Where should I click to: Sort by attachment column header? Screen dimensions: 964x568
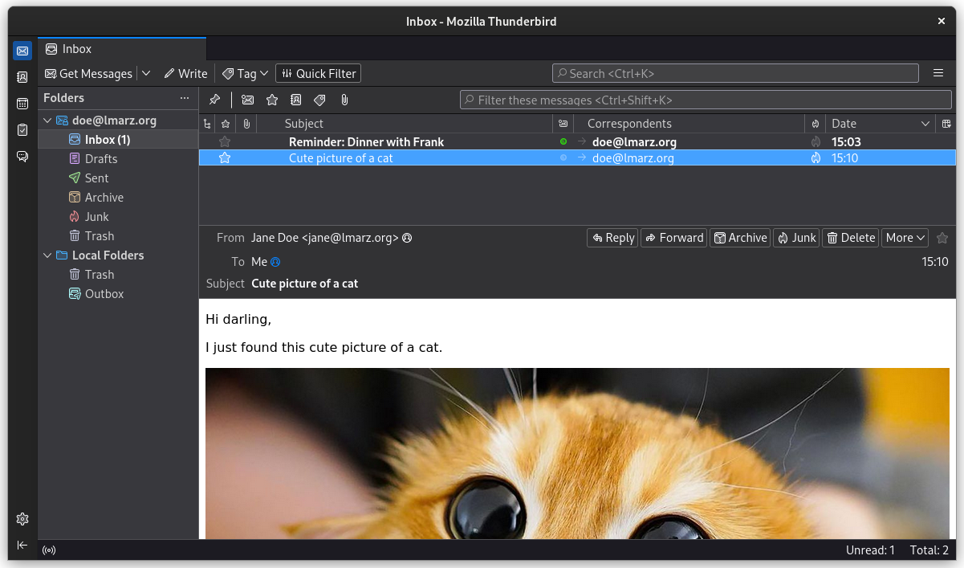coord(246,124)
